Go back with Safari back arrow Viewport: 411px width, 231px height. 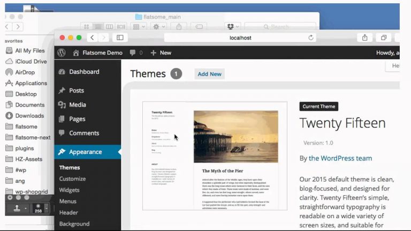(92, 38)
